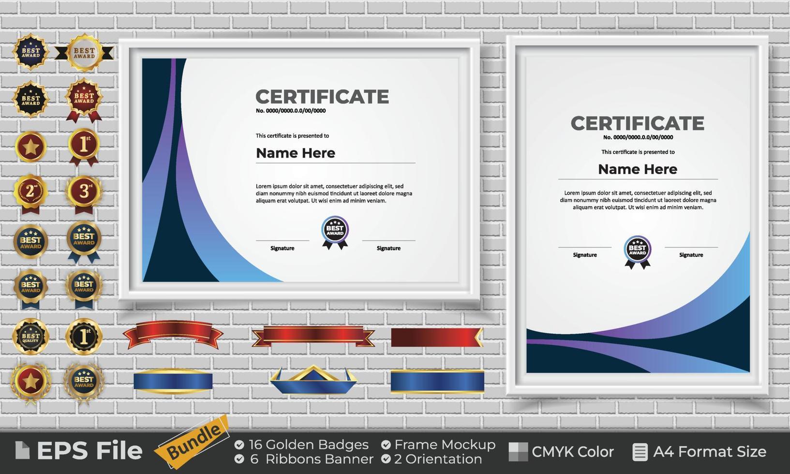Click the A4 page format icon
This screenshot has width=790, height=474.
point(640,452)
